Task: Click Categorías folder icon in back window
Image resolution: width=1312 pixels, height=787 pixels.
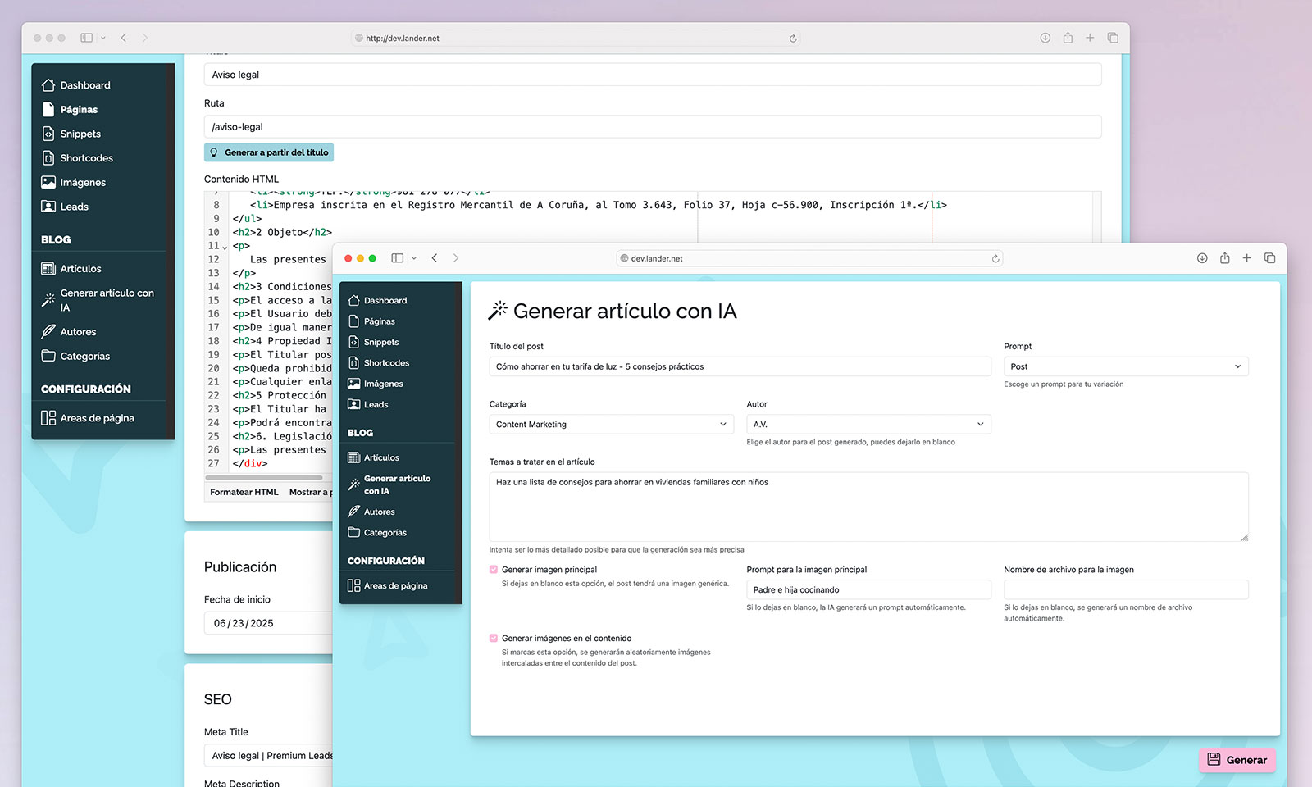Action: tap(48, 356)
